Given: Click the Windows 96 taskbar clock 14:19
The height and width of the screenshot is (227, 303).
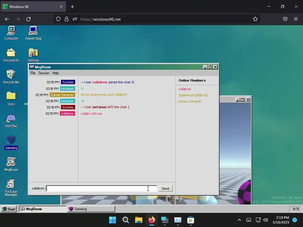Looking at the screenshot, I should (296, 209).
